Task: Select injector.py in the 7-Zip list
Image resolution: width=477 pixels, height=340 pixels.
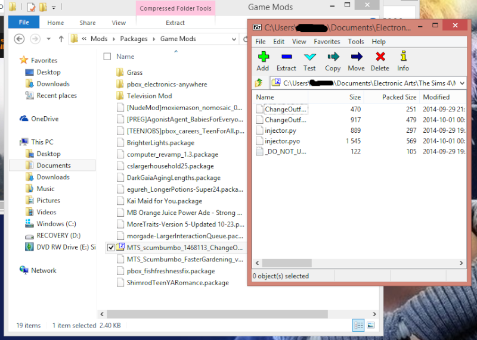Action: 280,130
